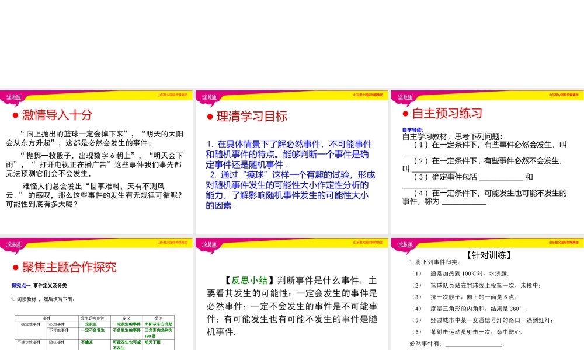Select the 自主预习练习 slide title
This screenshot has width=584, height=350.
[447, 114]
